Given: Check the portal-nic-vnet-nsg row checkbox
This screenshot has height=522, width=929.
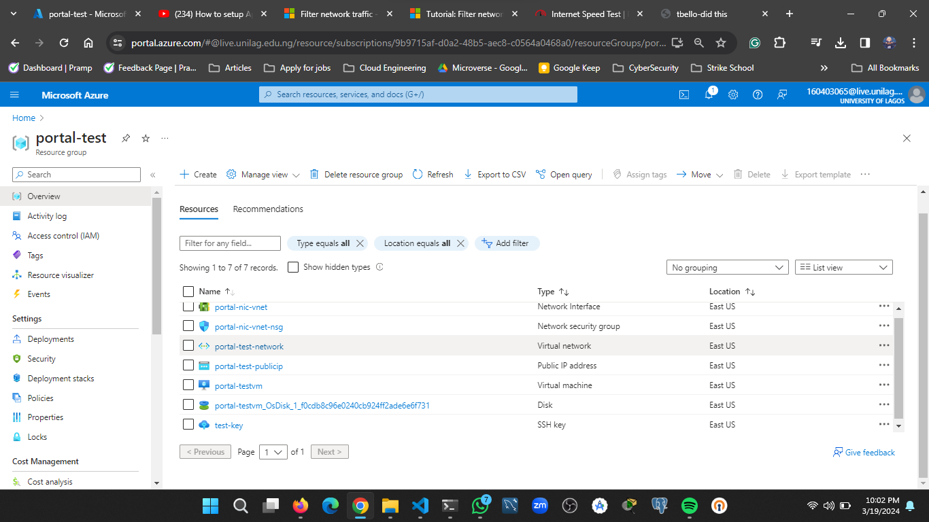Looking at the screenshot, I should point(188,326).
